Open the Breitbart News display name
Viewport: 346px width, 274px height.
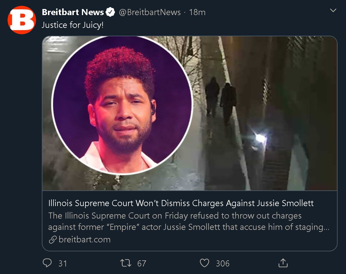click(x=73, y=12)
